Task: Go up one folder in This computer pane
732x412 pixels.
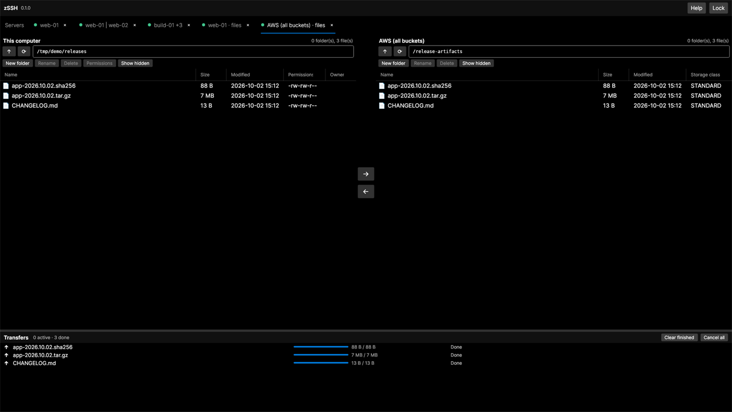Action: coord(9,51)
